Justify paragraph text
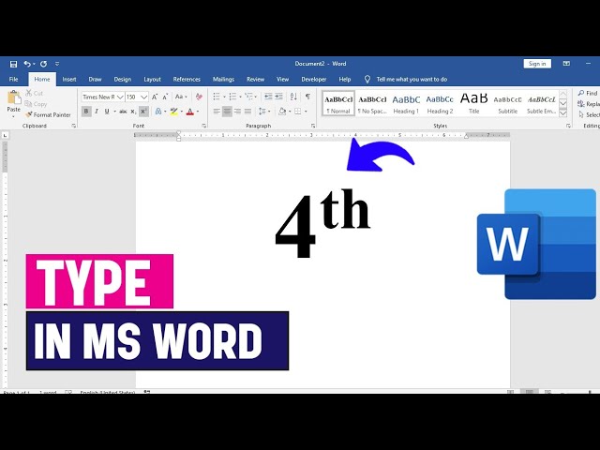This screenshot has height=450, width=600. click(x=247, y=112)
